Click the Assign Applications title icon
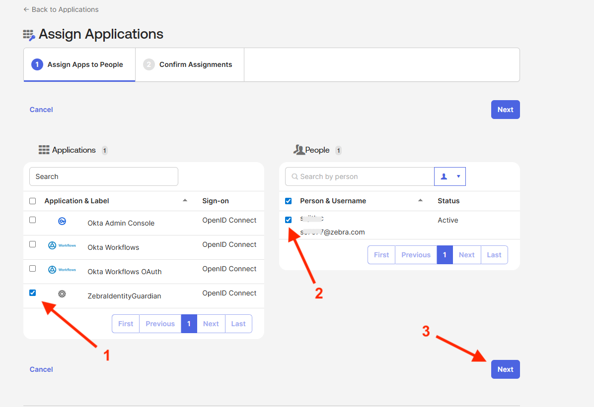Image resolution: width=594 pixels, height=407 pixels. [29, 35]
